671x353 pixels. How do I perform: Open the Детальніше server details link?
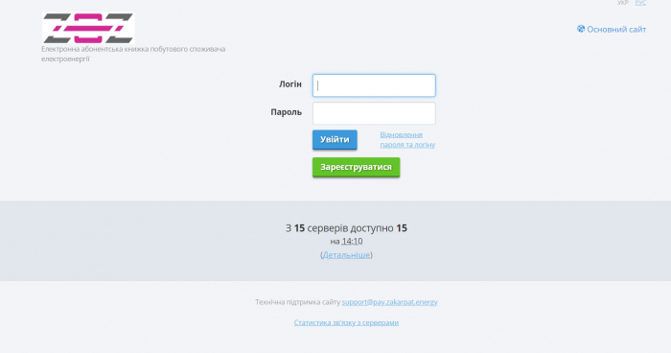(x=346, y=255)
